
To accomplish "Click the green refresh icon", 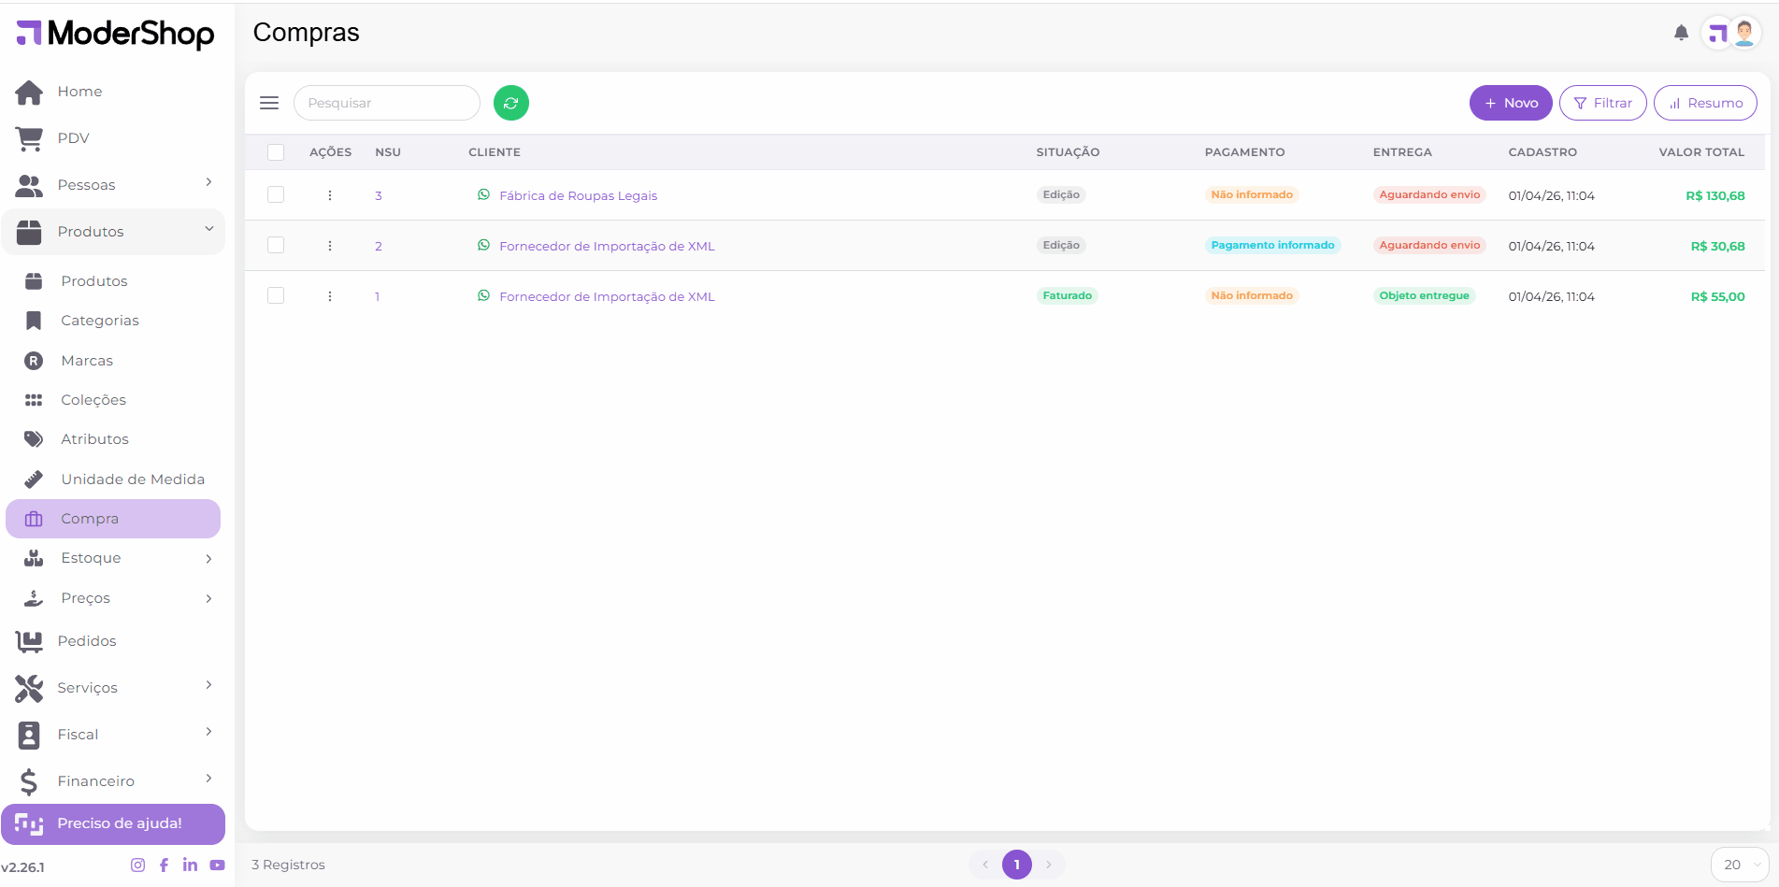I will click(x=510, y=103).
